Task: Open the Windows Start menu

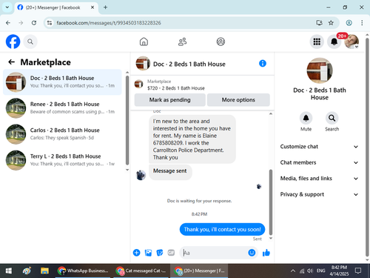Action: (x=9, y=271)
